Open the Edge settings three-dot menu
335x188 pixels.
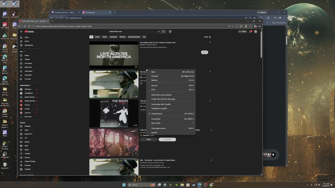coord(250,26)
